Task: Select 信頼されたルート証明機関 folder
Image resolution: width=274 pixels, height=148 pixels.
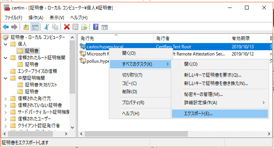Action: (x=42, y=58)
